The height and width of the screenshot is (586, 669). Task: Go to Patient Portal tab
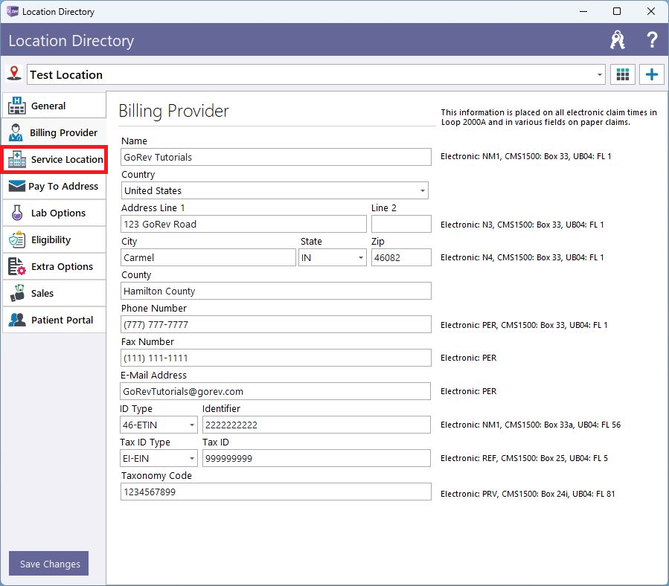pyautogui.click(x=54, y=320)
